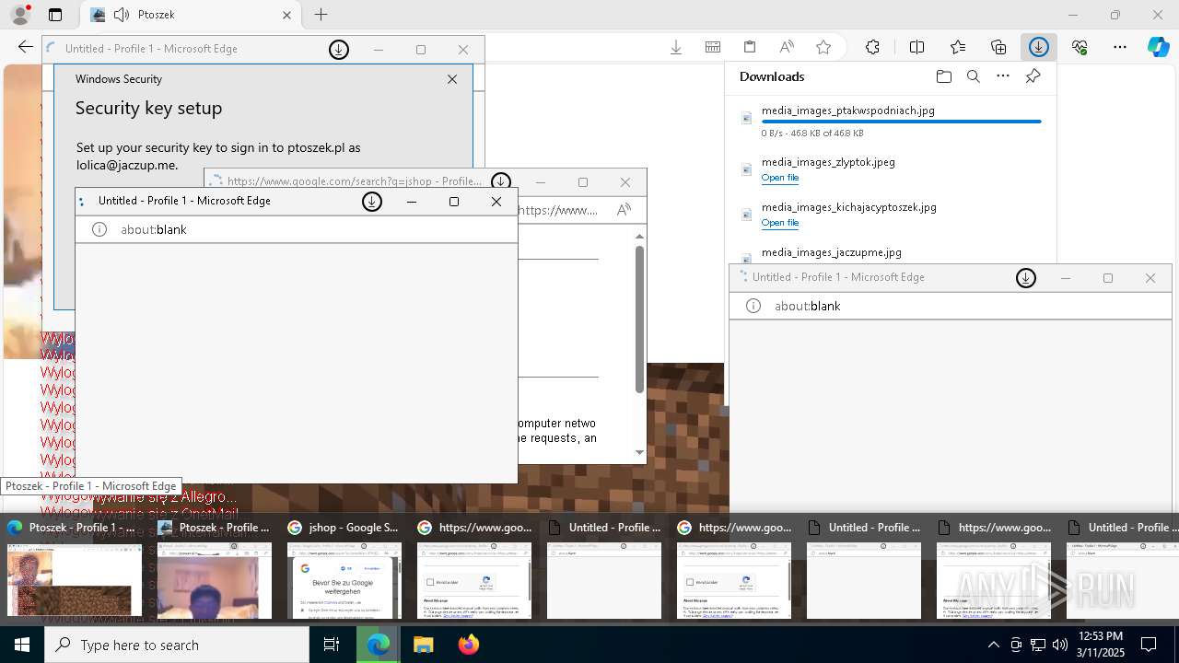Image resolution: width=1179 pixels, height=663 pixels.
Task: Open Settings and more ellipsis menu
Action: pyautogui.click(x=1120, y=47)
